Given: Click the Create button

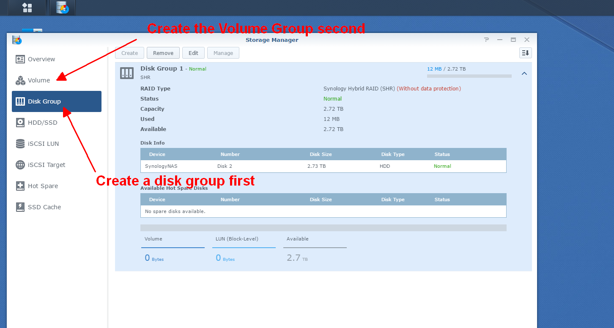Looking at the screenshot, I should coord(130,53).
